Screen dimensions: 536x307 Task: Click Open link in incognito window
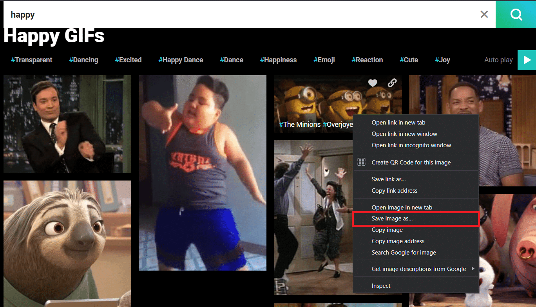coord(411,145)
